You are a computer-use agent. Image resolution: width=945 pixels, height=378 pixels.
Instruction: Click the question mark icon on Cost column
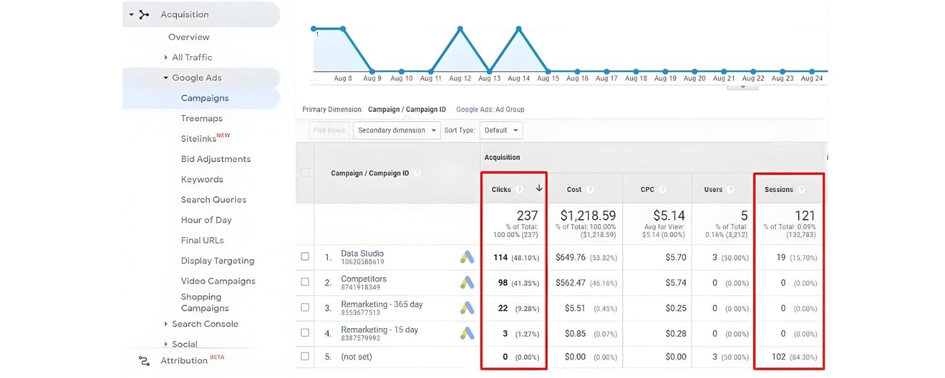tap(589, 188)
